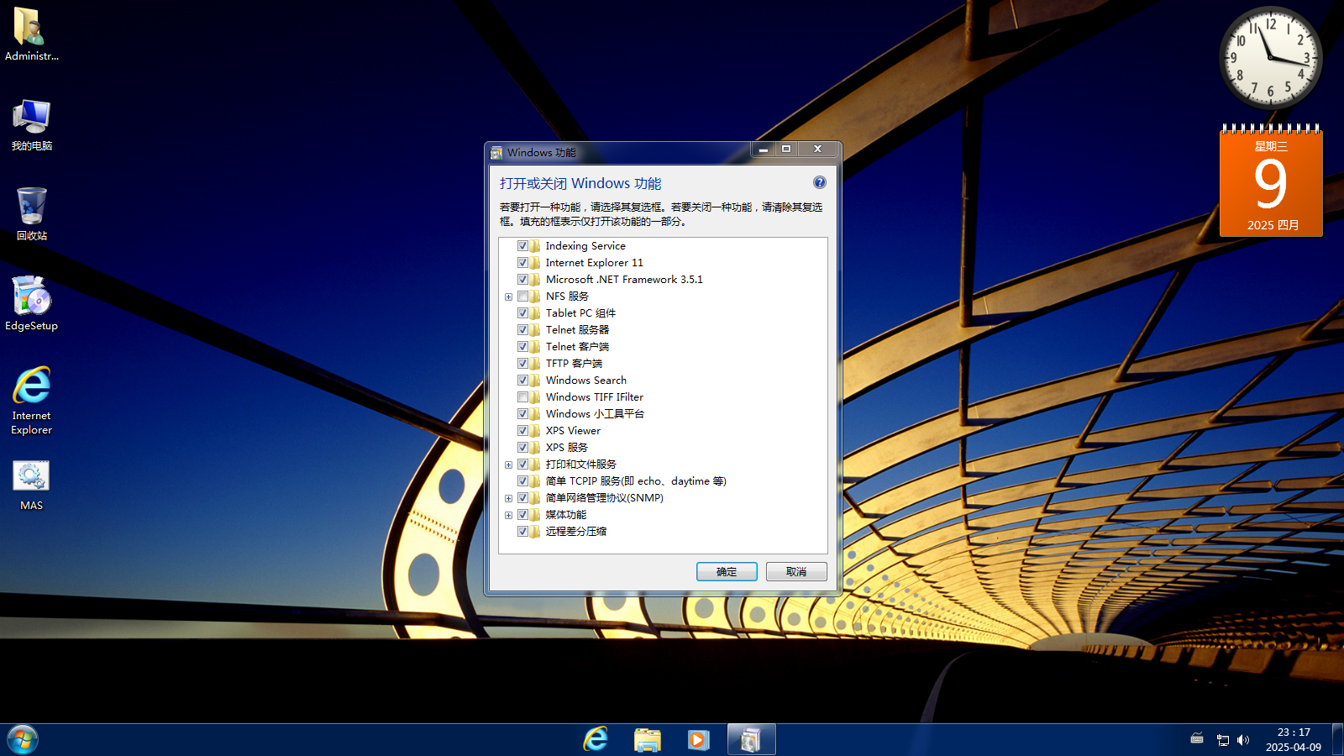Select the Internet Explorer 11 row text
The width and height of the screenshot is (1344, 756).
coord(595,263)
